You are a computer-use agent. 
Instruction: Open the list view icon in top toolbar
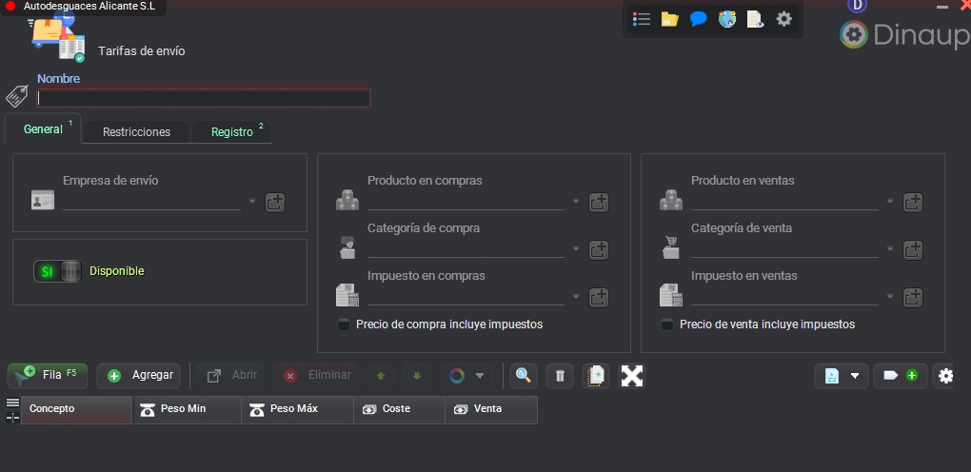(x=642, y=19)
